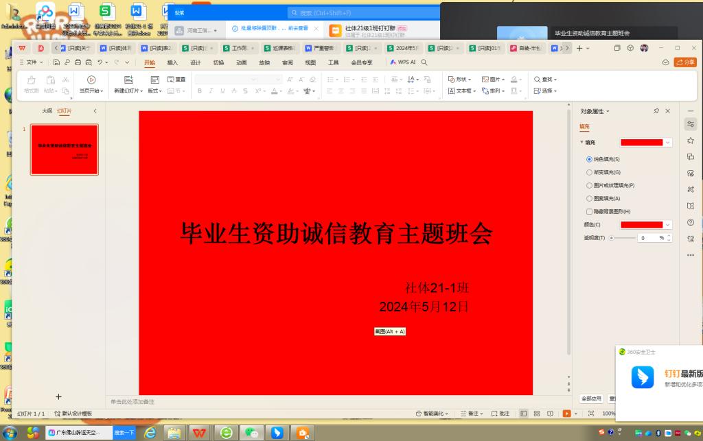
Task: Click the user avatar in title bar
Action: [x=644, y=48]
